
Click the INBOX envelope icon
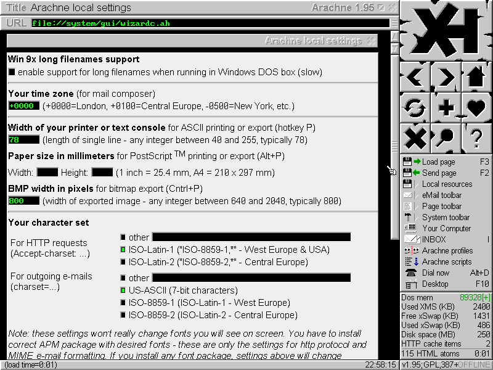[x=412, y=239]
